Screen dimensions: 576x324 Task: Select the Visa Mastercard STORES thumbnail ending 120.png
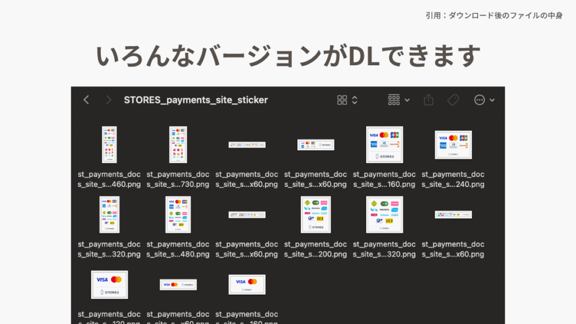[x=109, y=285]
